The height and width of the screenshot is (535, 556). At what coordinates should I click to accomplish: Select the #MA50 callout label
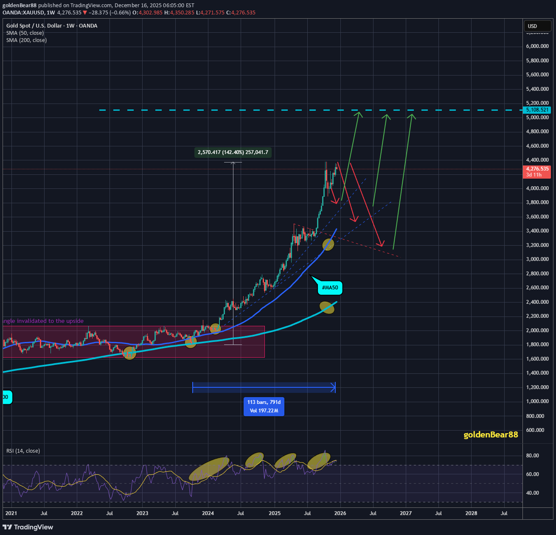pos(330,288)
